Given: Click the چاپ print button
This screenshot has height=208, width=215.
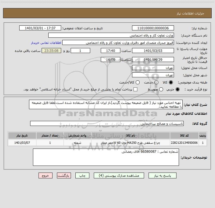Looking at the screenshot, I should point(82,176).
